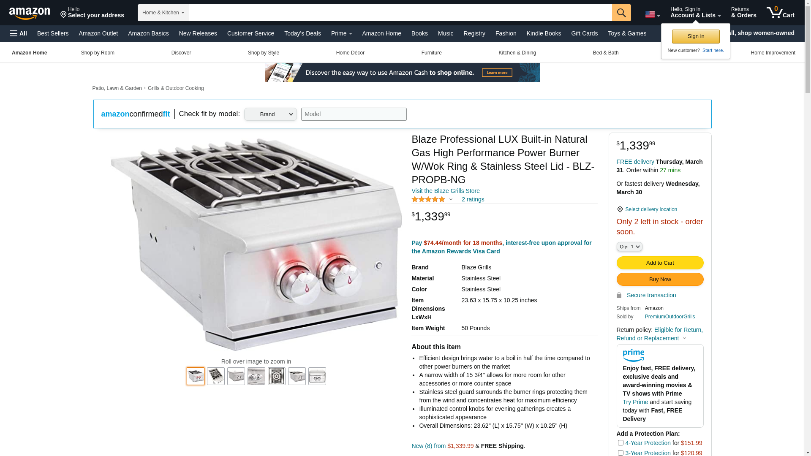
Task: Select Kitchen & Dining subnav tab
Action: (517, 53)
